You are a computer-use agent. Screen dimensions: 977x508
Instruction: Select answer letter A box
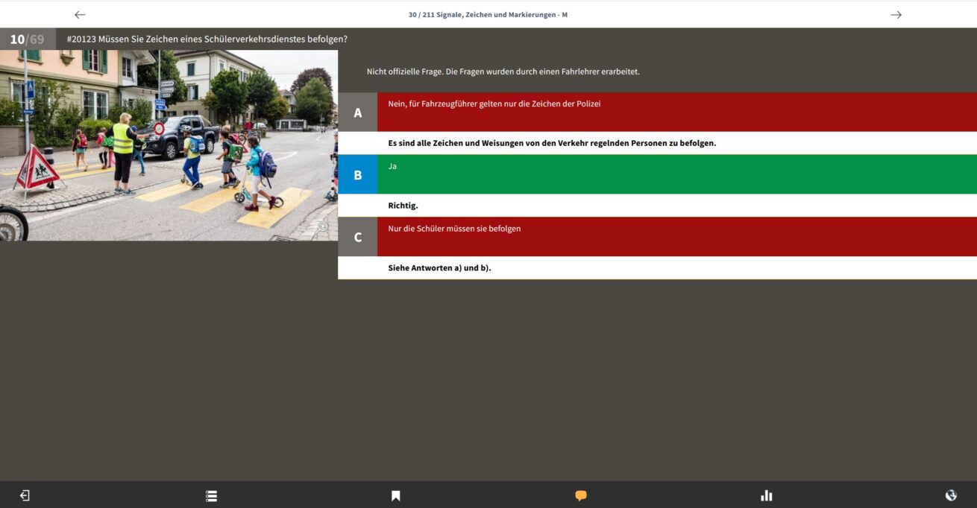(357, 112)
